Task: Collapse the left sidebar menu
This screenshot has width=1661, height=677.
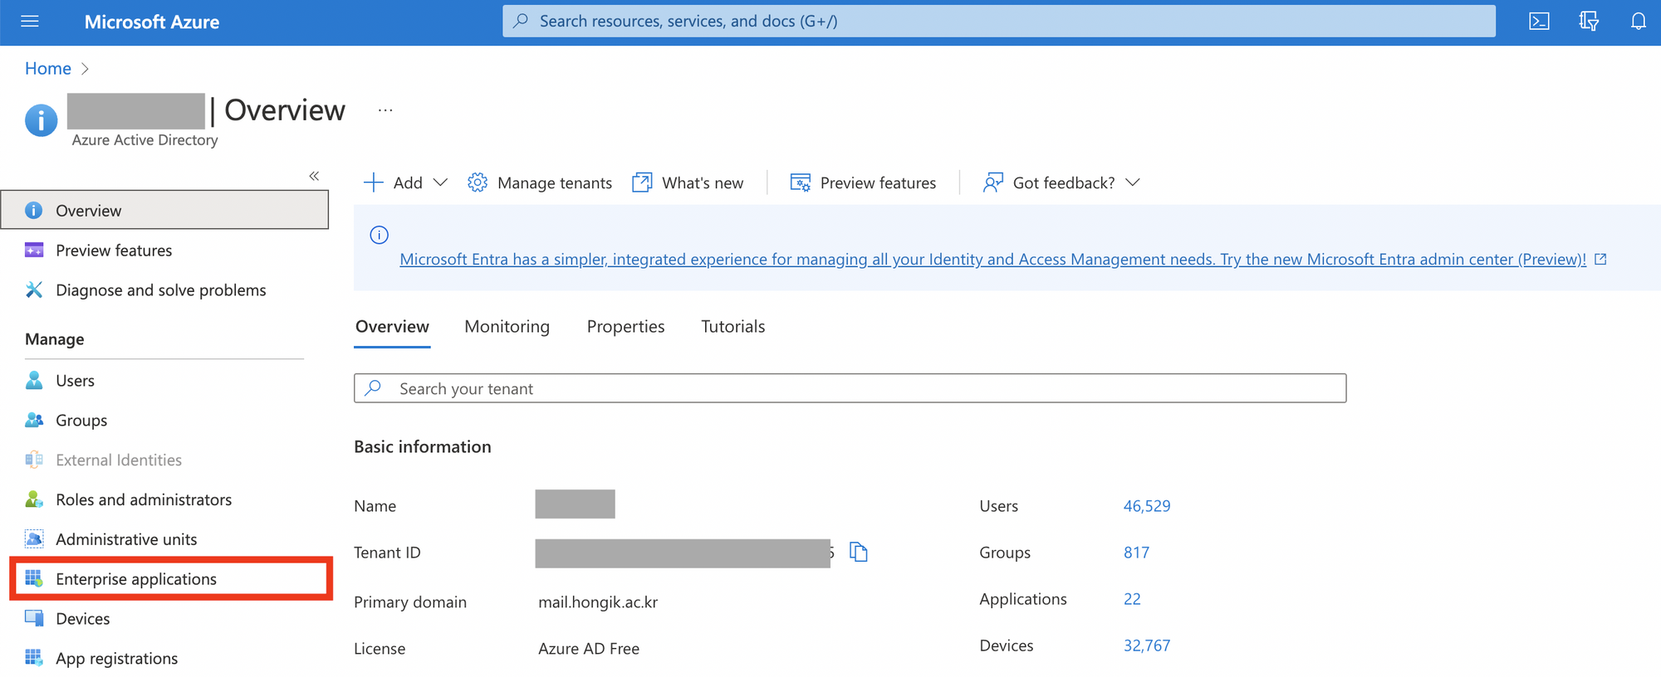Action: coord(314,176)
